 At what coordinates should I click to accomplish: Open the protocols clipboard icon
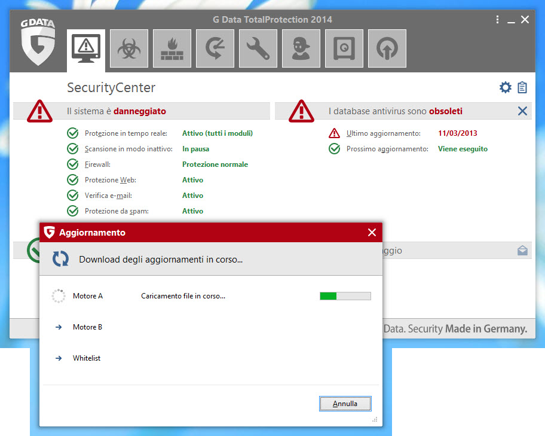522,87
